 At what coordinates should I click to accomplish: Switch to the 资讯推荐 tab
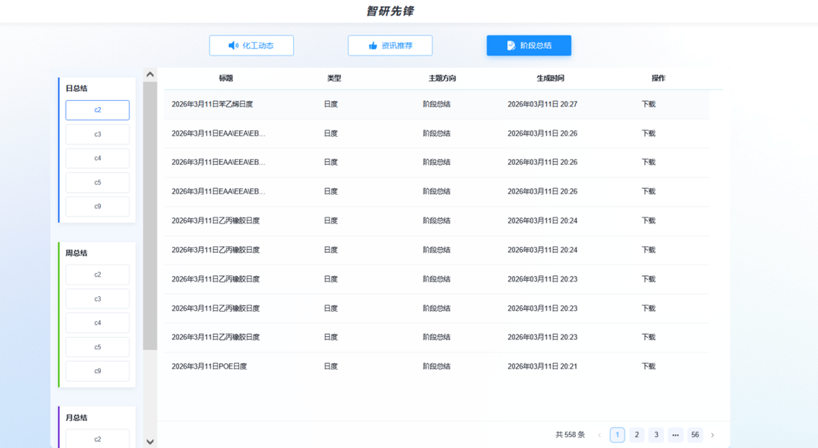point(390,46)
